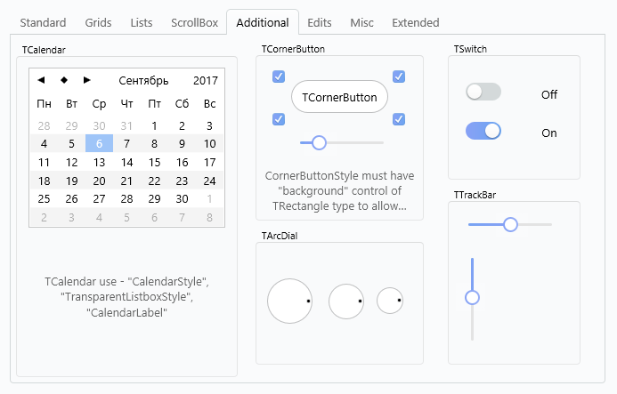Switch to the Grids tab
The height and width of the screenshot is (394, 617).
[98, 23]
